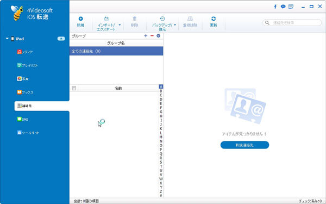The height and width of the screenshot is (204, 326).
Task: Remove the group with the red minus icon
Action: click(x=152, y=36)
